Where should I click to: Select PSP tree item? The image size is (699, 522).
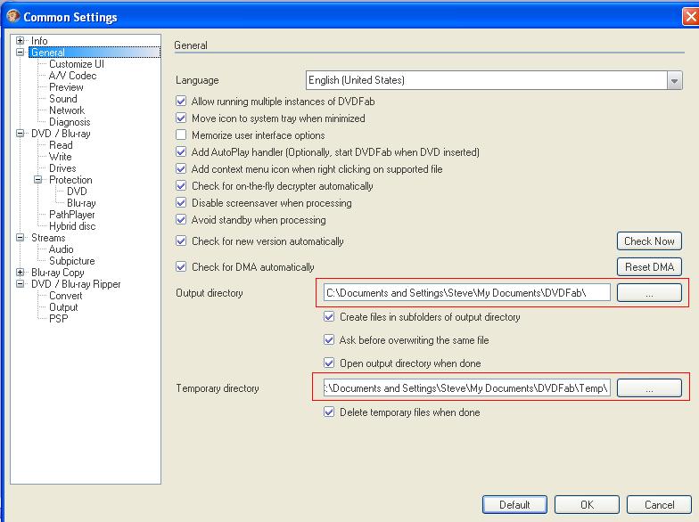(x=59, y=319)
